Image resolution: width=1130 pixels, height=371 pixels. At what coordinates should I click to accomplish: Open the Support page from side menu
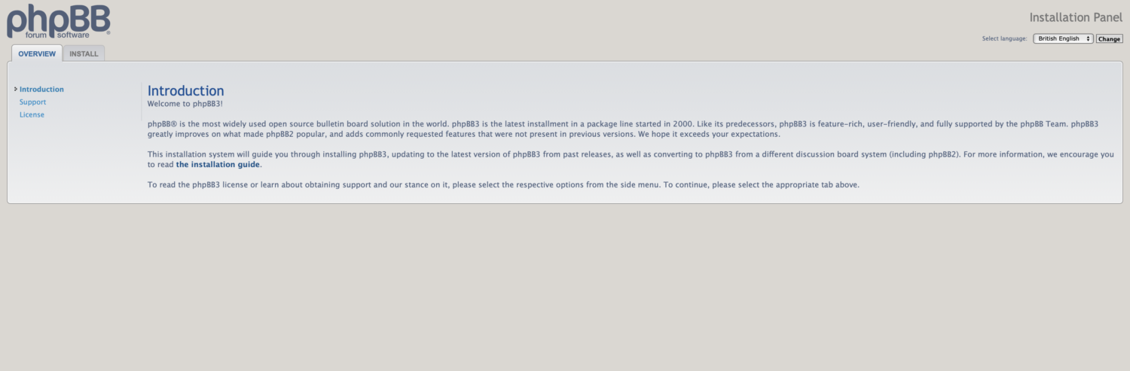click(32, 102)
